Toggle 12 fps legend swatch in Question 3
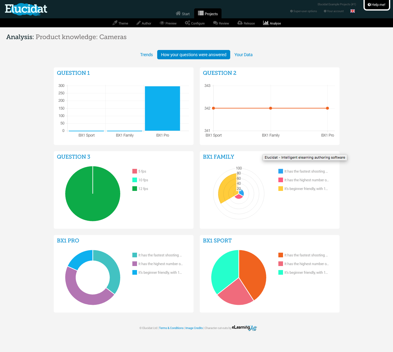This screenshot has width=393, height=352. [135, 188]
